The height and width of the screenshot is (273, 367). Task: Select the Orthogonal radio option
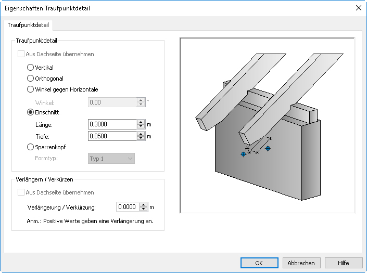tap(45, 79)
